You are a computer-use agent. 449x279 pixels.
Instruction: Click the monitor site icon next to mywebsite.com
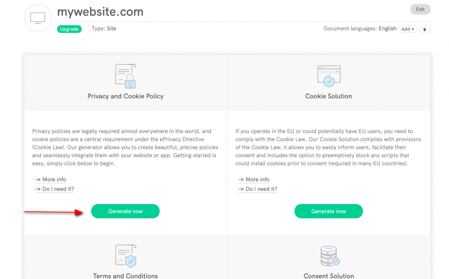38,18
